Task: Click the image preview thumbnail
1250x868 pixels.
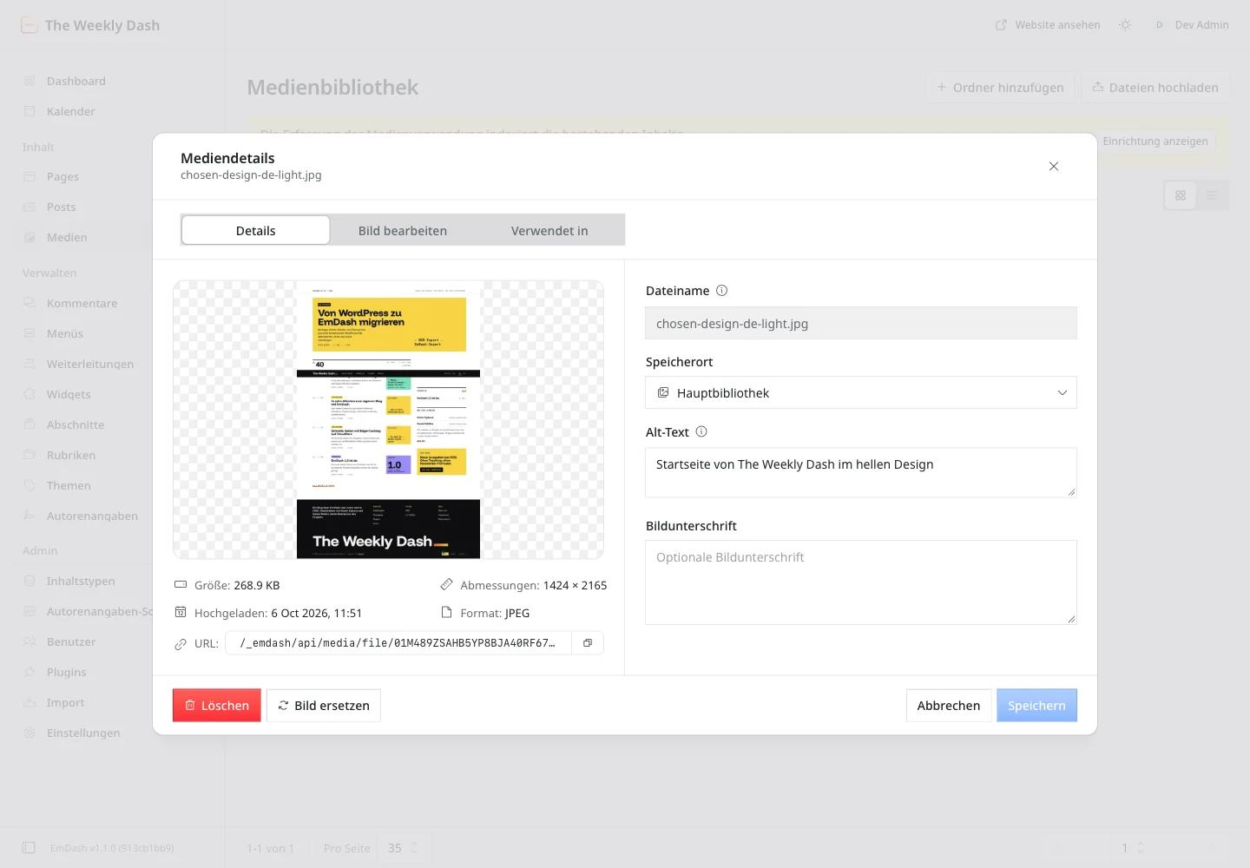Action: point(389,419)
